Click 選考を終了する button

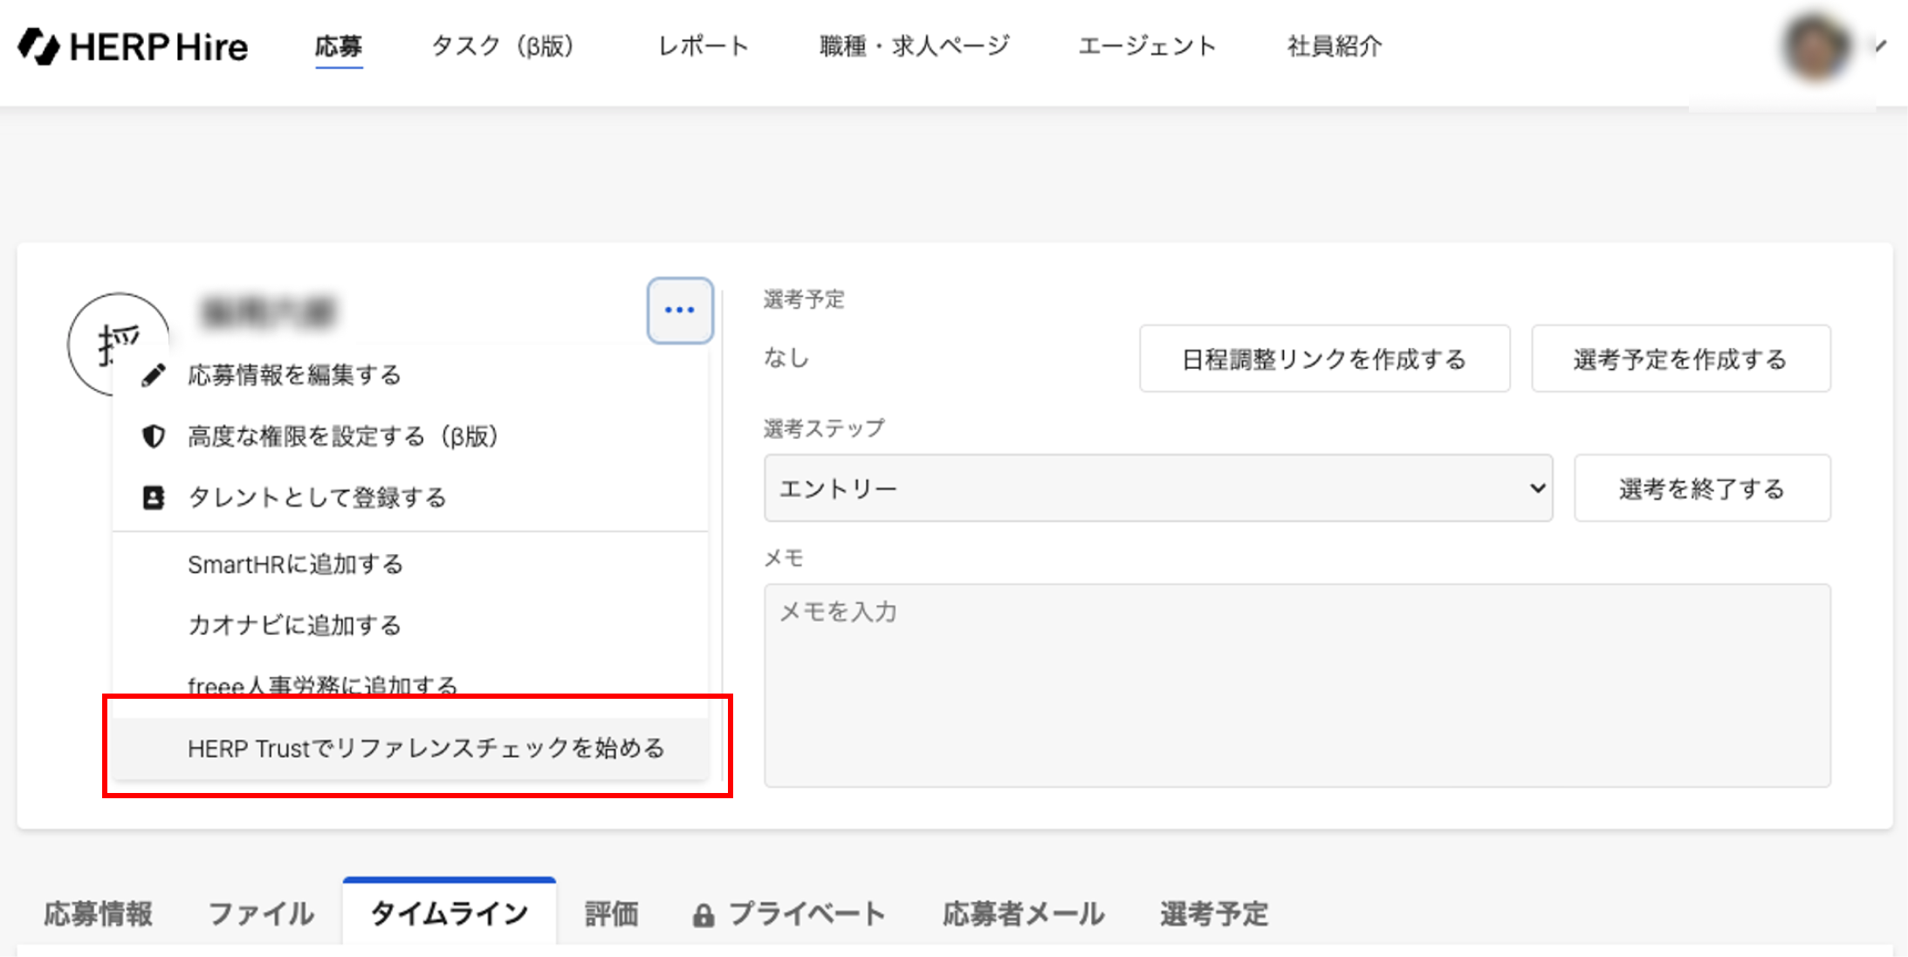pyautogui.click(x=1702, y=489)
